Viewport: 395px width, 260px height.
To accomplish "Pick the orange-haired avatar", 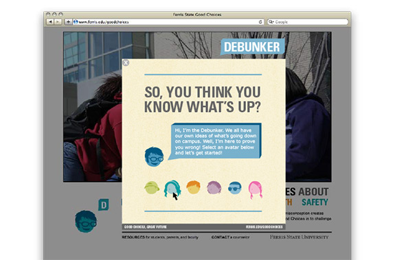I will (x=193, y=187).
